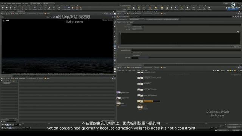Click the Time Scale value field
The width and height of the screenshot is (242, 136).
click(x=135, y=58)
